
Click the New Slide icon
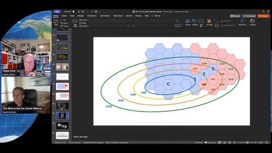(x=75, y=21)
